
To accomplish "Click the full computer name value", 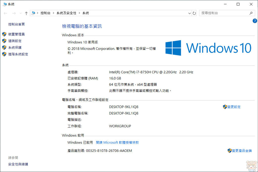I will pyautogui.click(x=123, y=113).
